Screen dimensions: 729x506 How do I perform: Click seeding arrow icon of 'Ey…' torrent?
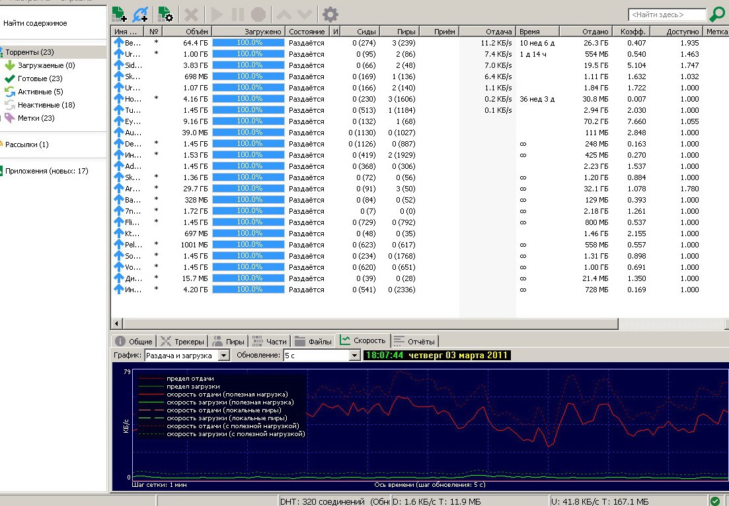pyautogui.click(x=118, y=121)
